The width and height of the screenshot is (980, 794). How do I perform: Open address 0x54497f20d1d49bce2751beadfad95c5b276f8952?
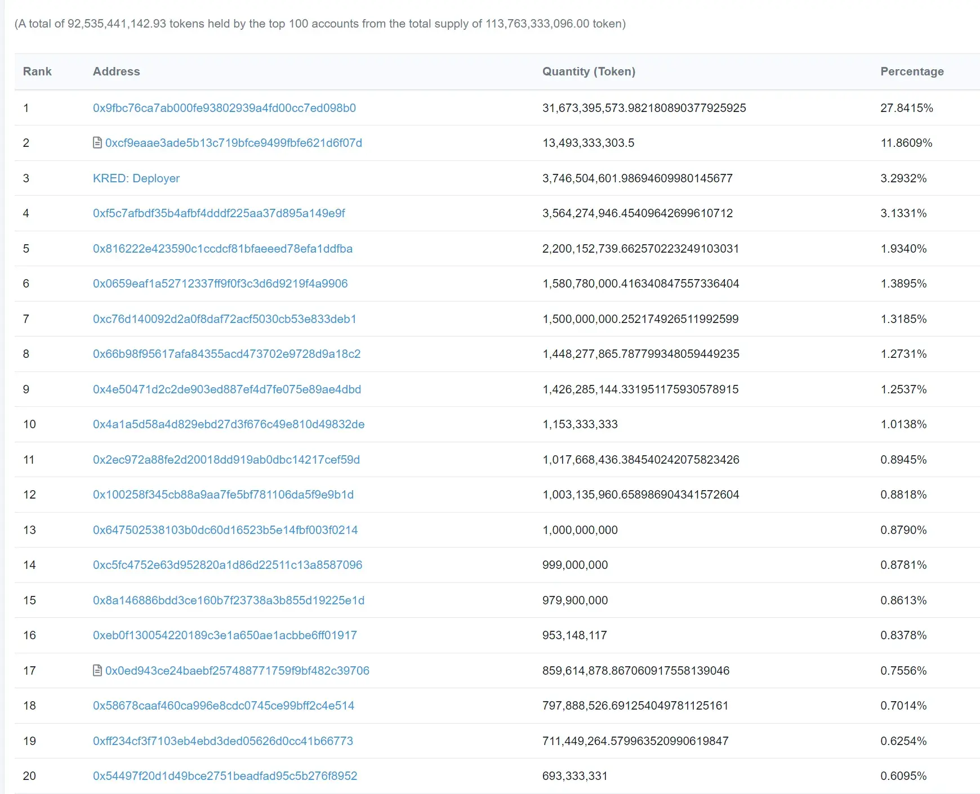pyautogui.click(x=225, y=776)
